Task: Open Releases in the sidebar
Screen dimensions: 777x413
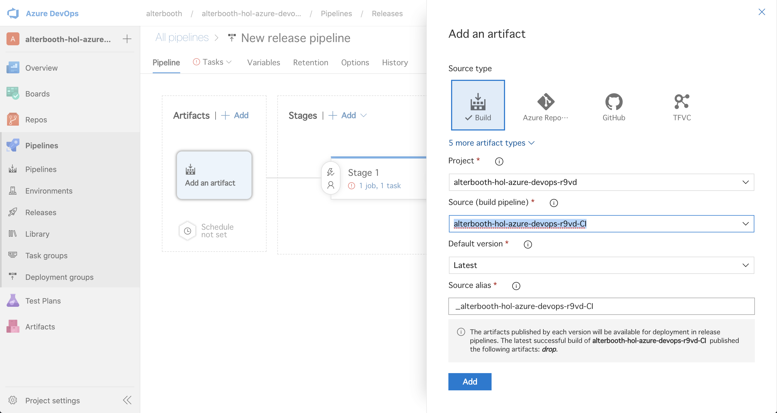Action: coord(41,212)
